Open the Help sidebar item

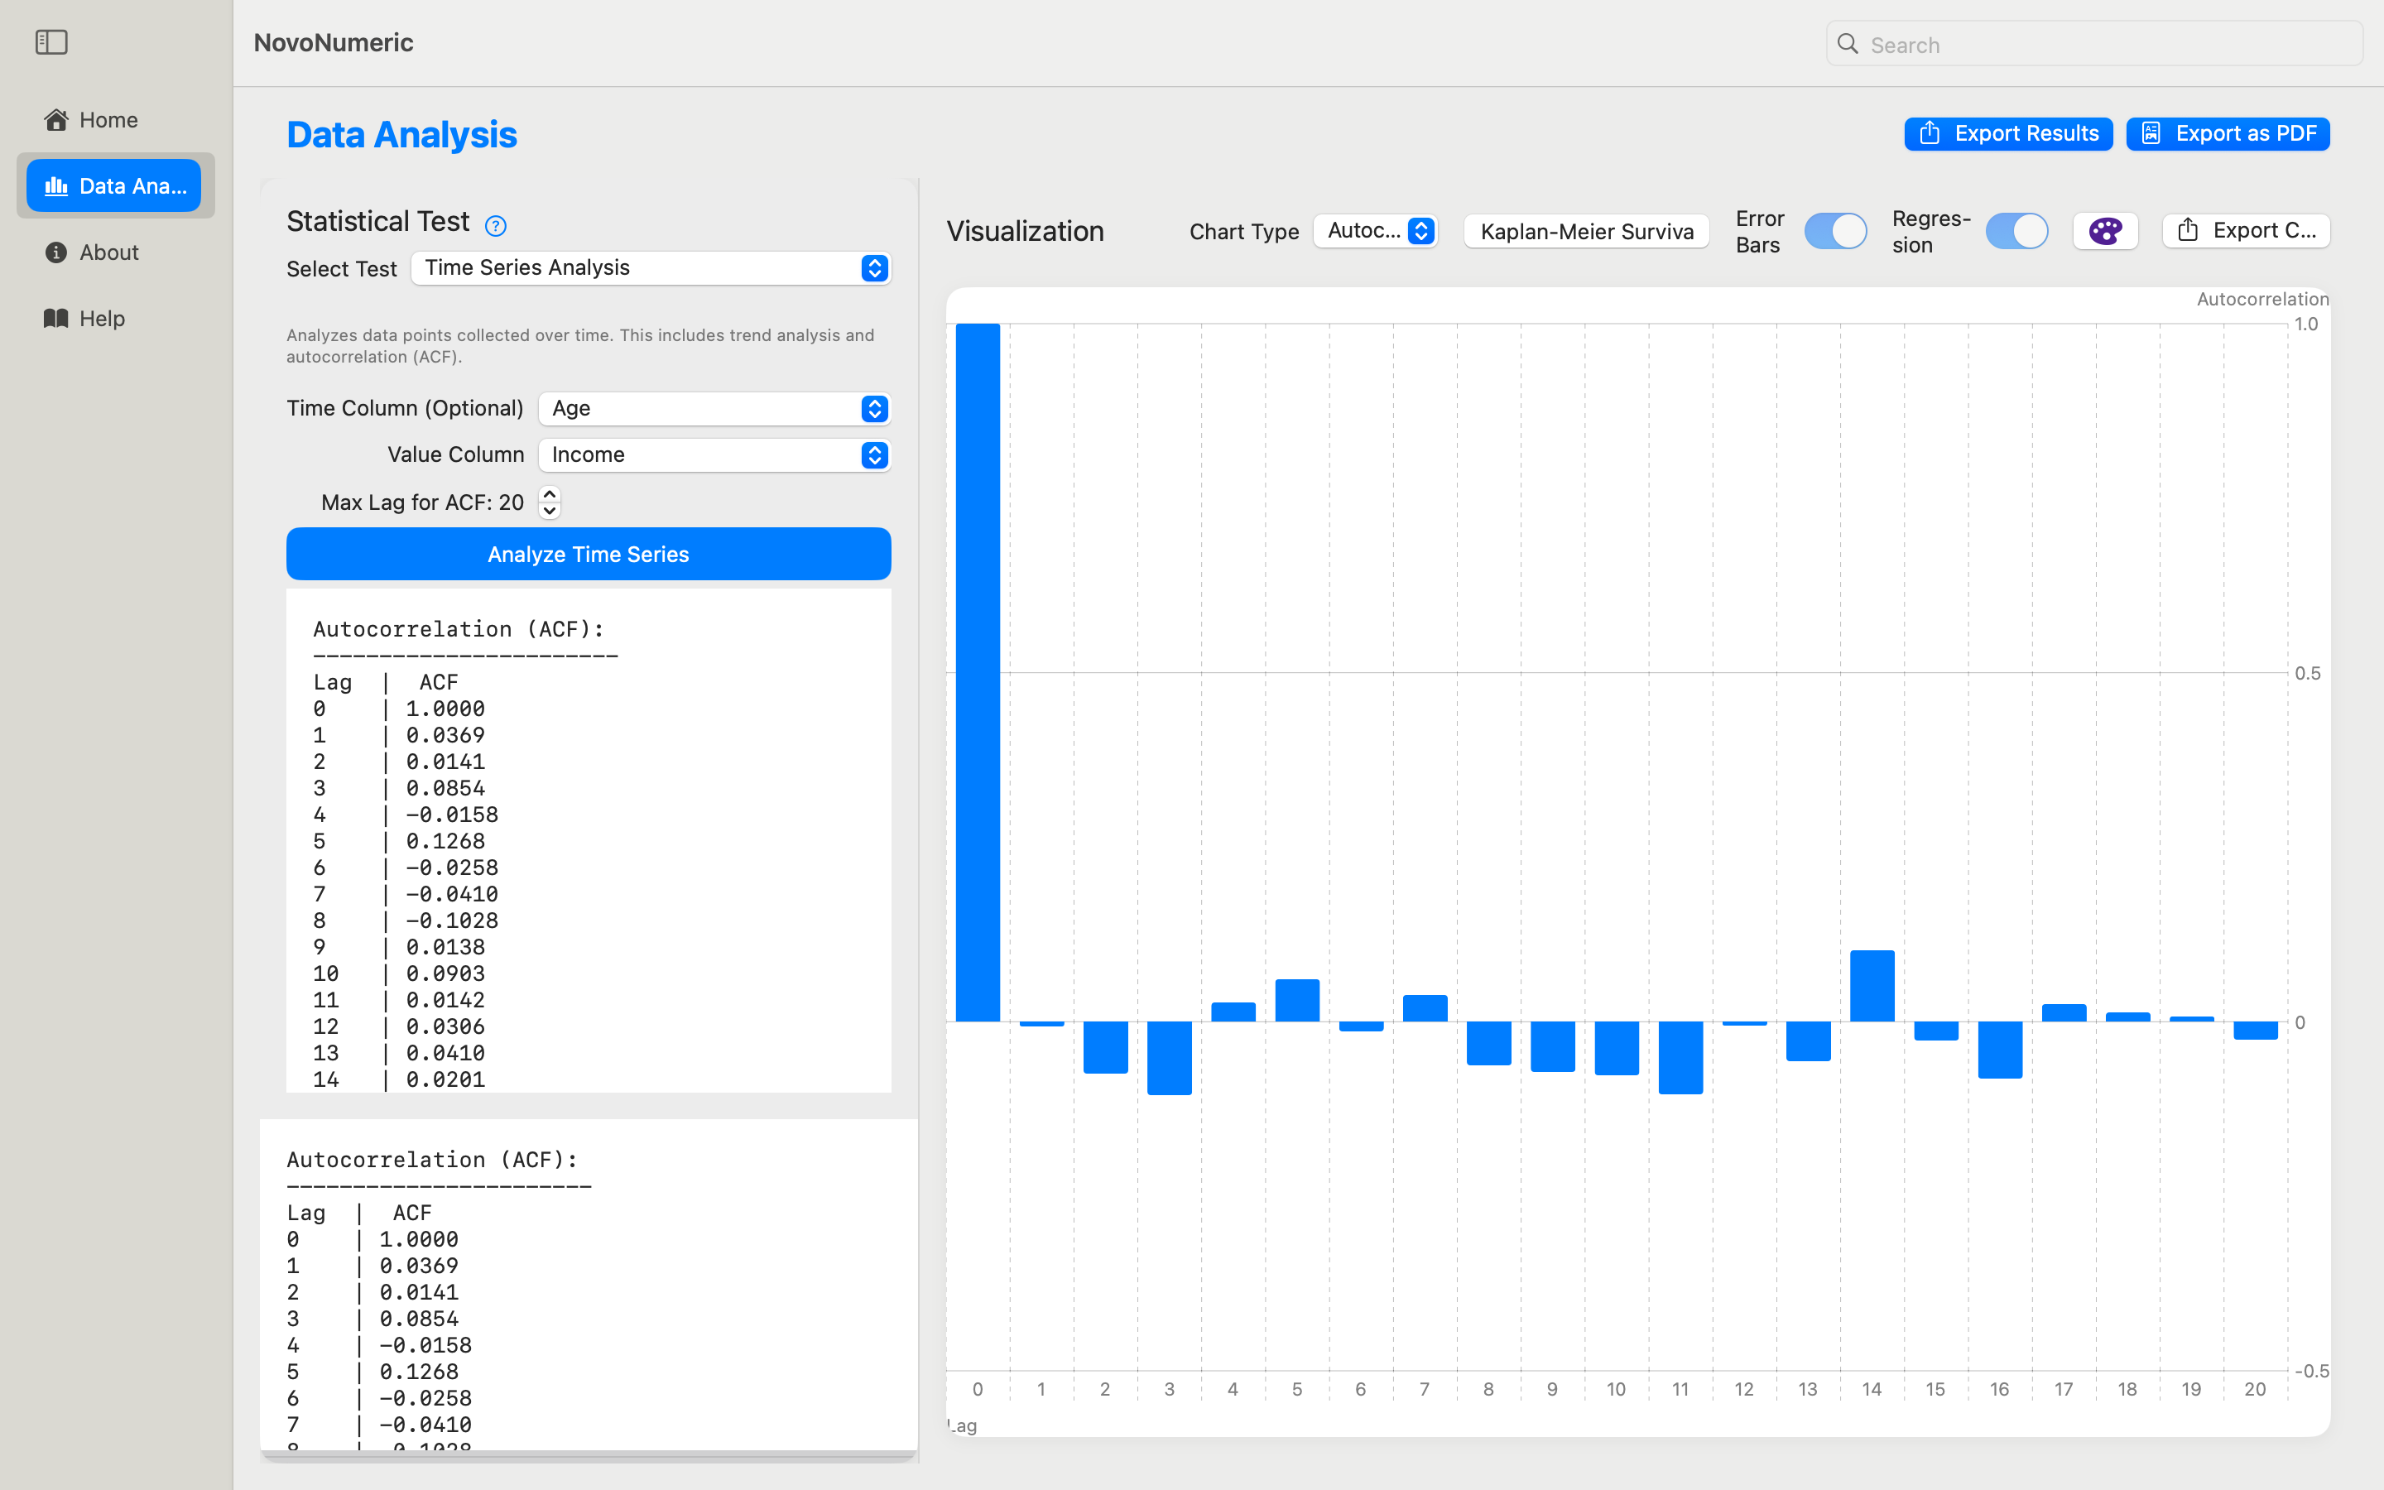[x=115, y=319]
